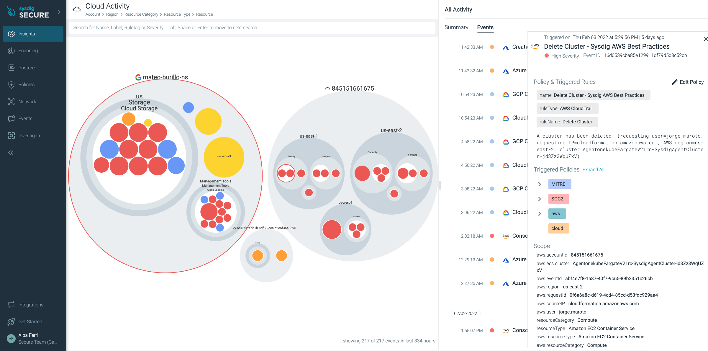
Task: Focus the cloud activity search field
Action: (252, 28)
